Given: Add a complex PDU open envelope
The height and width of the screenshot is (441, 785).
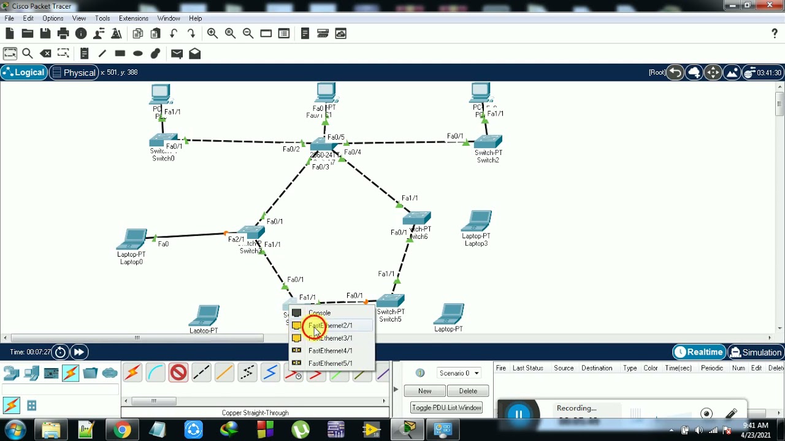Looking at the screenshot, I should click(x=194, y=54).
